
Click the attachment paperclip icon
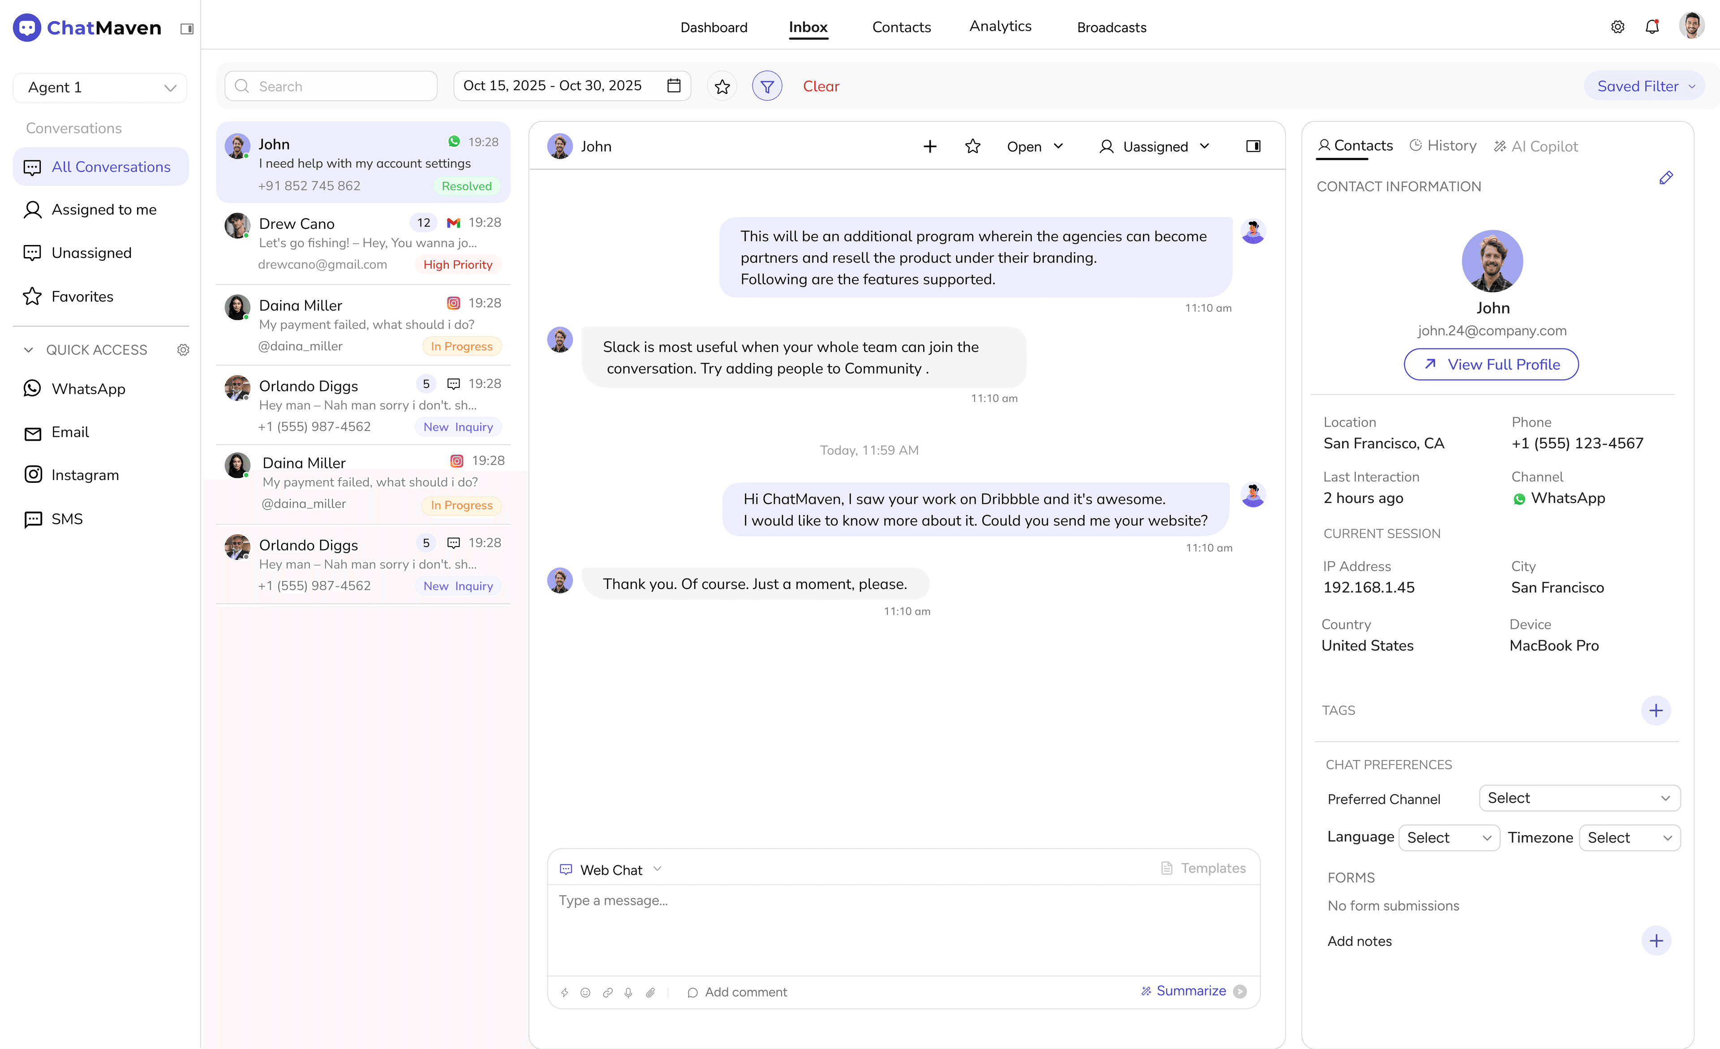click(x=650, y=992)
